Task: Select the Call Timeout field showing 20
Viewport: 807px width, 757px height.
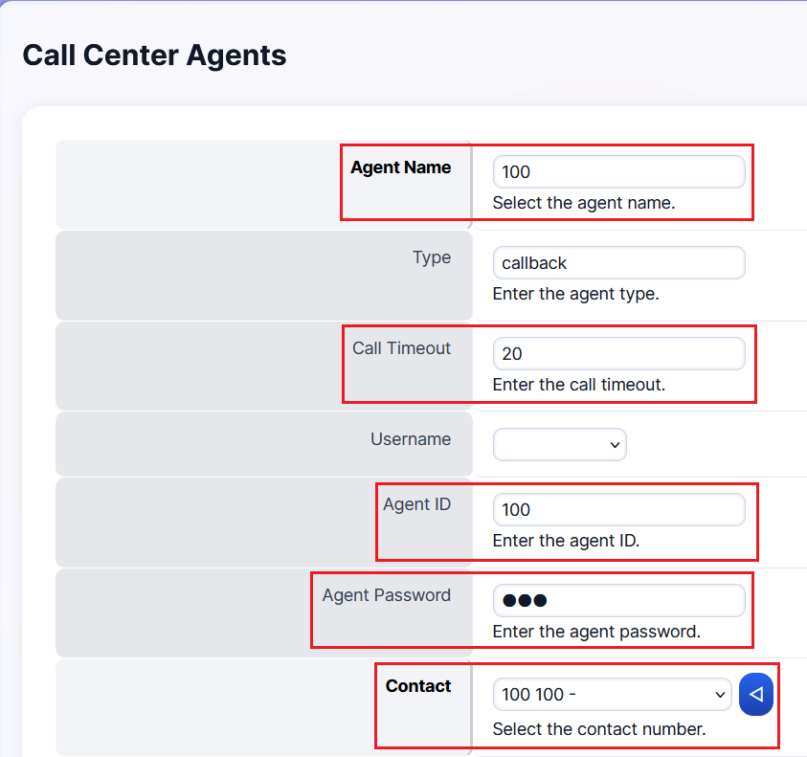Action: [x=618, y=353]
